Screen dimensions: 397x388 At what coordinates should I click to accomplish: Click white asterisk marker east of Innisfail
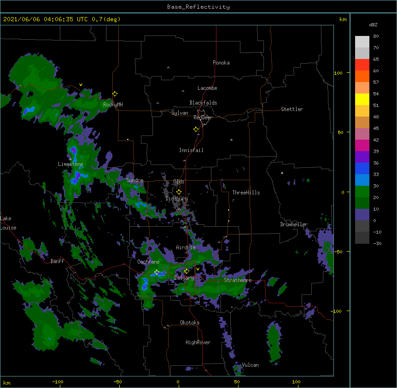coord(231,140)
